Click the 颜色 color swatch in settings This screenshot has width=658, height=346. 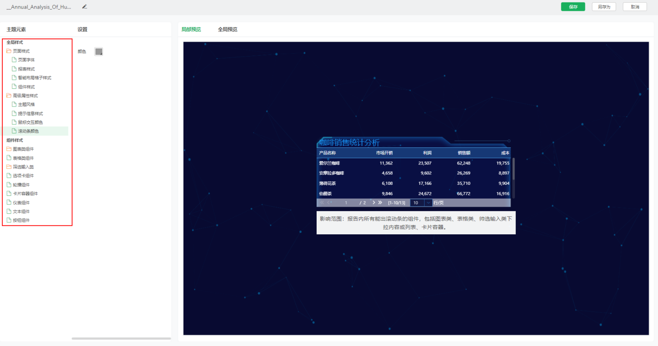[x=98, y=51]
